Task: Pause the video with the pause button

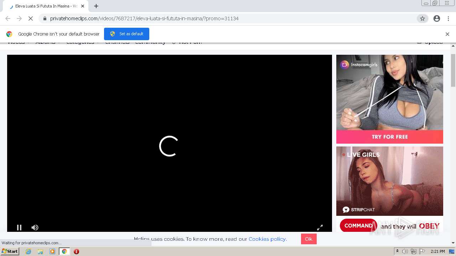Action: 19,228
